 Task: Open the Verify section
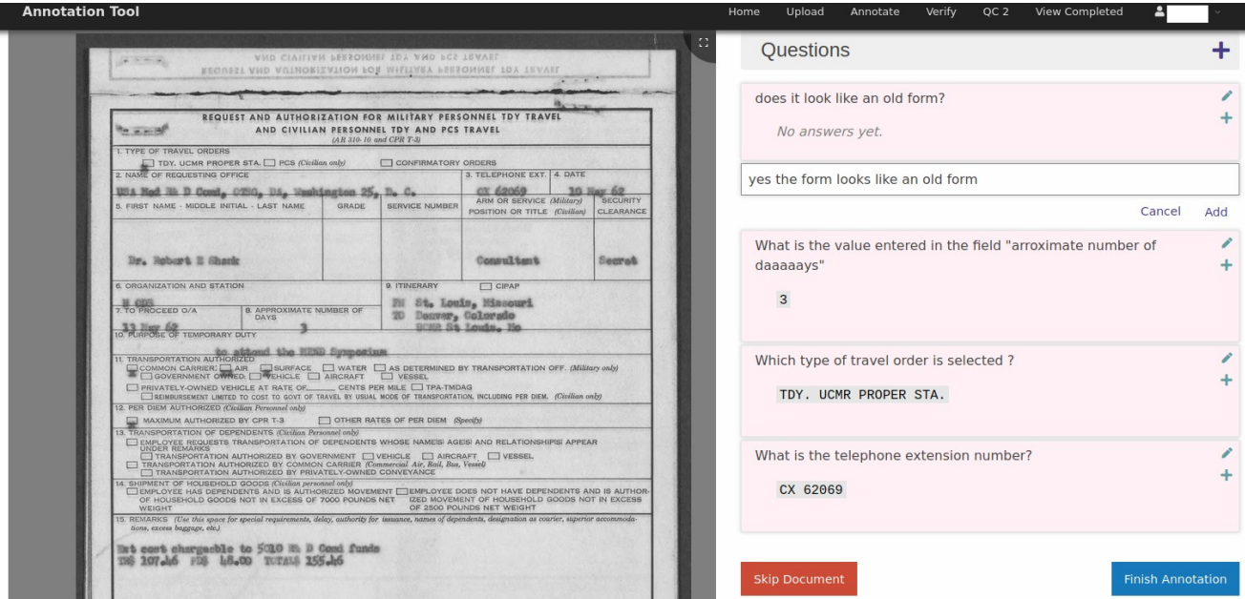click(x=941, y=12)
